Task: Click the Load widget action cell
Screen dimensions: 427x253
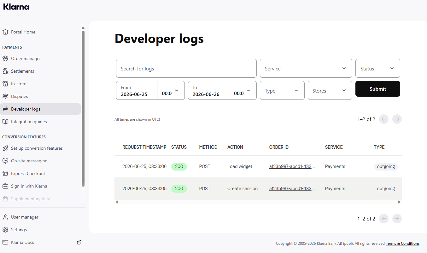Action: 240,166
